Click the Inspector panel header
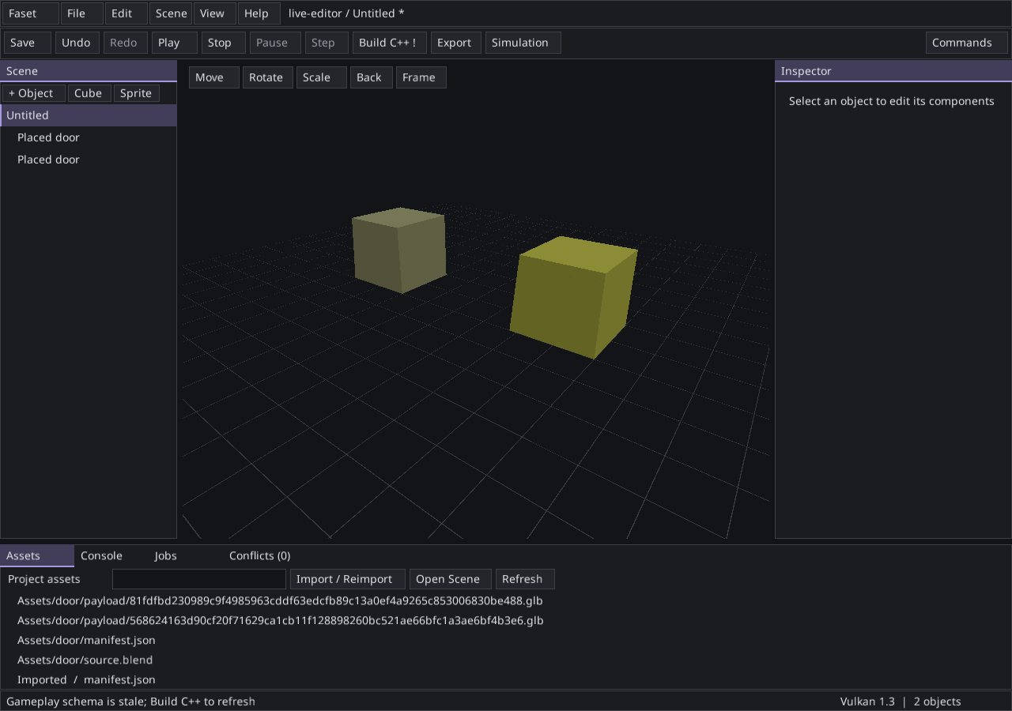 pyautogui.click(x=893, y=71)
